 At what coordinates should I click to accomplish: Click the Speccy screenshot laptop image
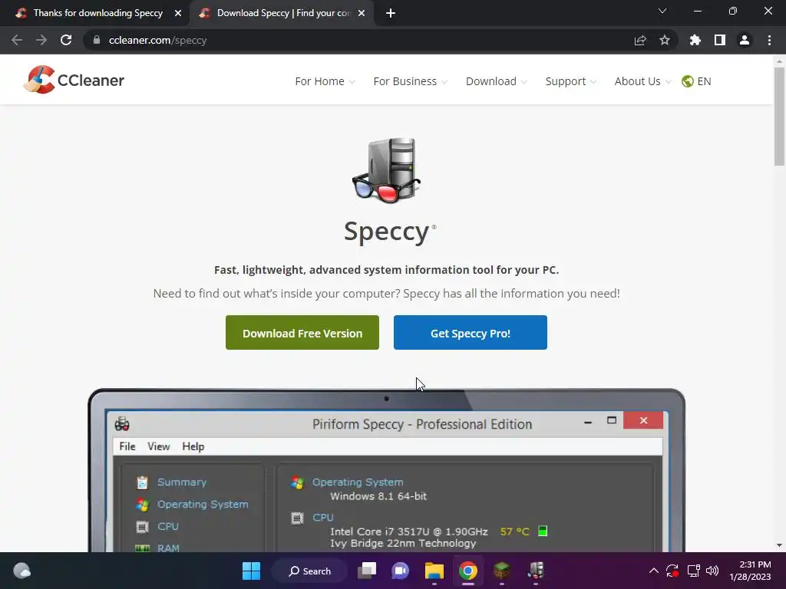coord(387,470)
